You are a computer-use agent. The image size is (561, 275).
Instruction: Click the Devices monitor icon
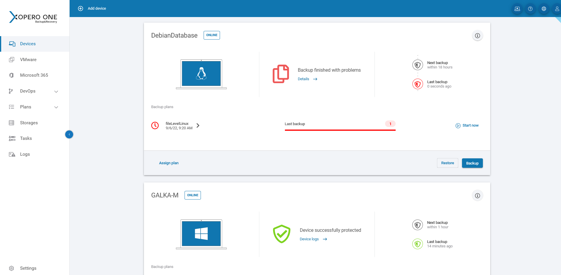click(x=12, y=44)
